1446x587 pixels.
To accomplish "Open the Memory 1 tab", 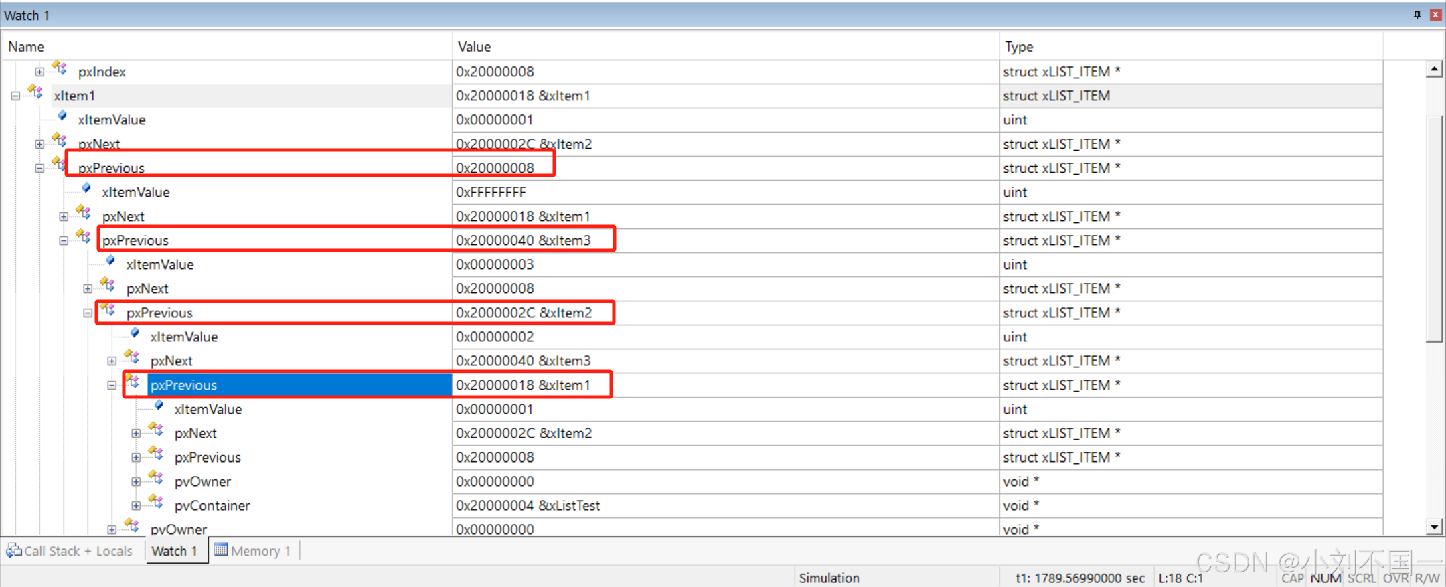I will tap(254, 551).
